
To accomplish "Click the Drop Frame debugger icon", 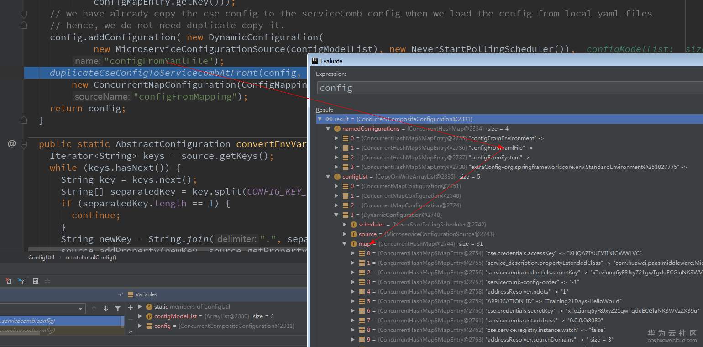I will coord(8,281).
